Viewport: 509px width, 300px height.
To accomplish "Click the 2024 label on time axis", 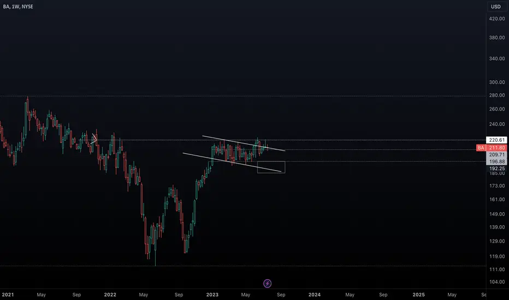I will 315,295.
